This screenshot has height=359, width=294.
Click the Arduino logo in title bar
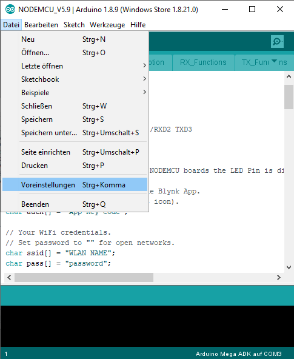(10, 9)
